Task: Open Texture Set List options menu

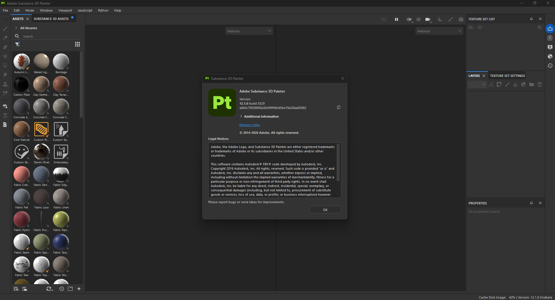Action: (540, 28)
